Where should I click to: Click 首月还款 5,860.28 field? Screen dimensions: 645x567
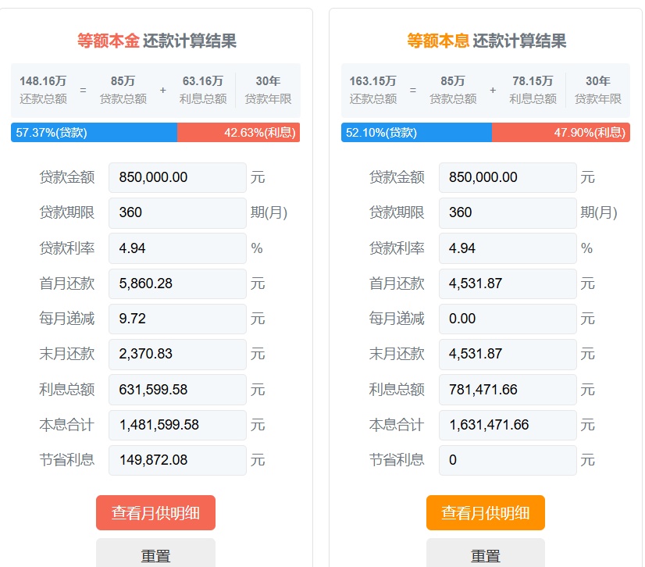177,283
